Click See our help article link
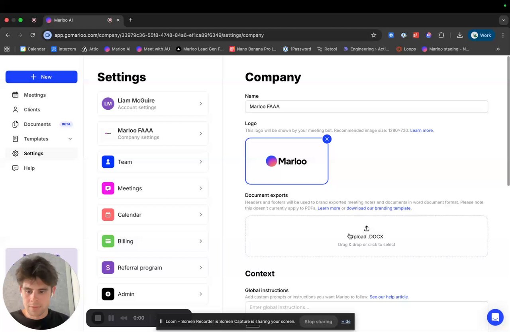The height and width of the screenshot is (332, 510). pyautogui.click(x=389, y=297)
